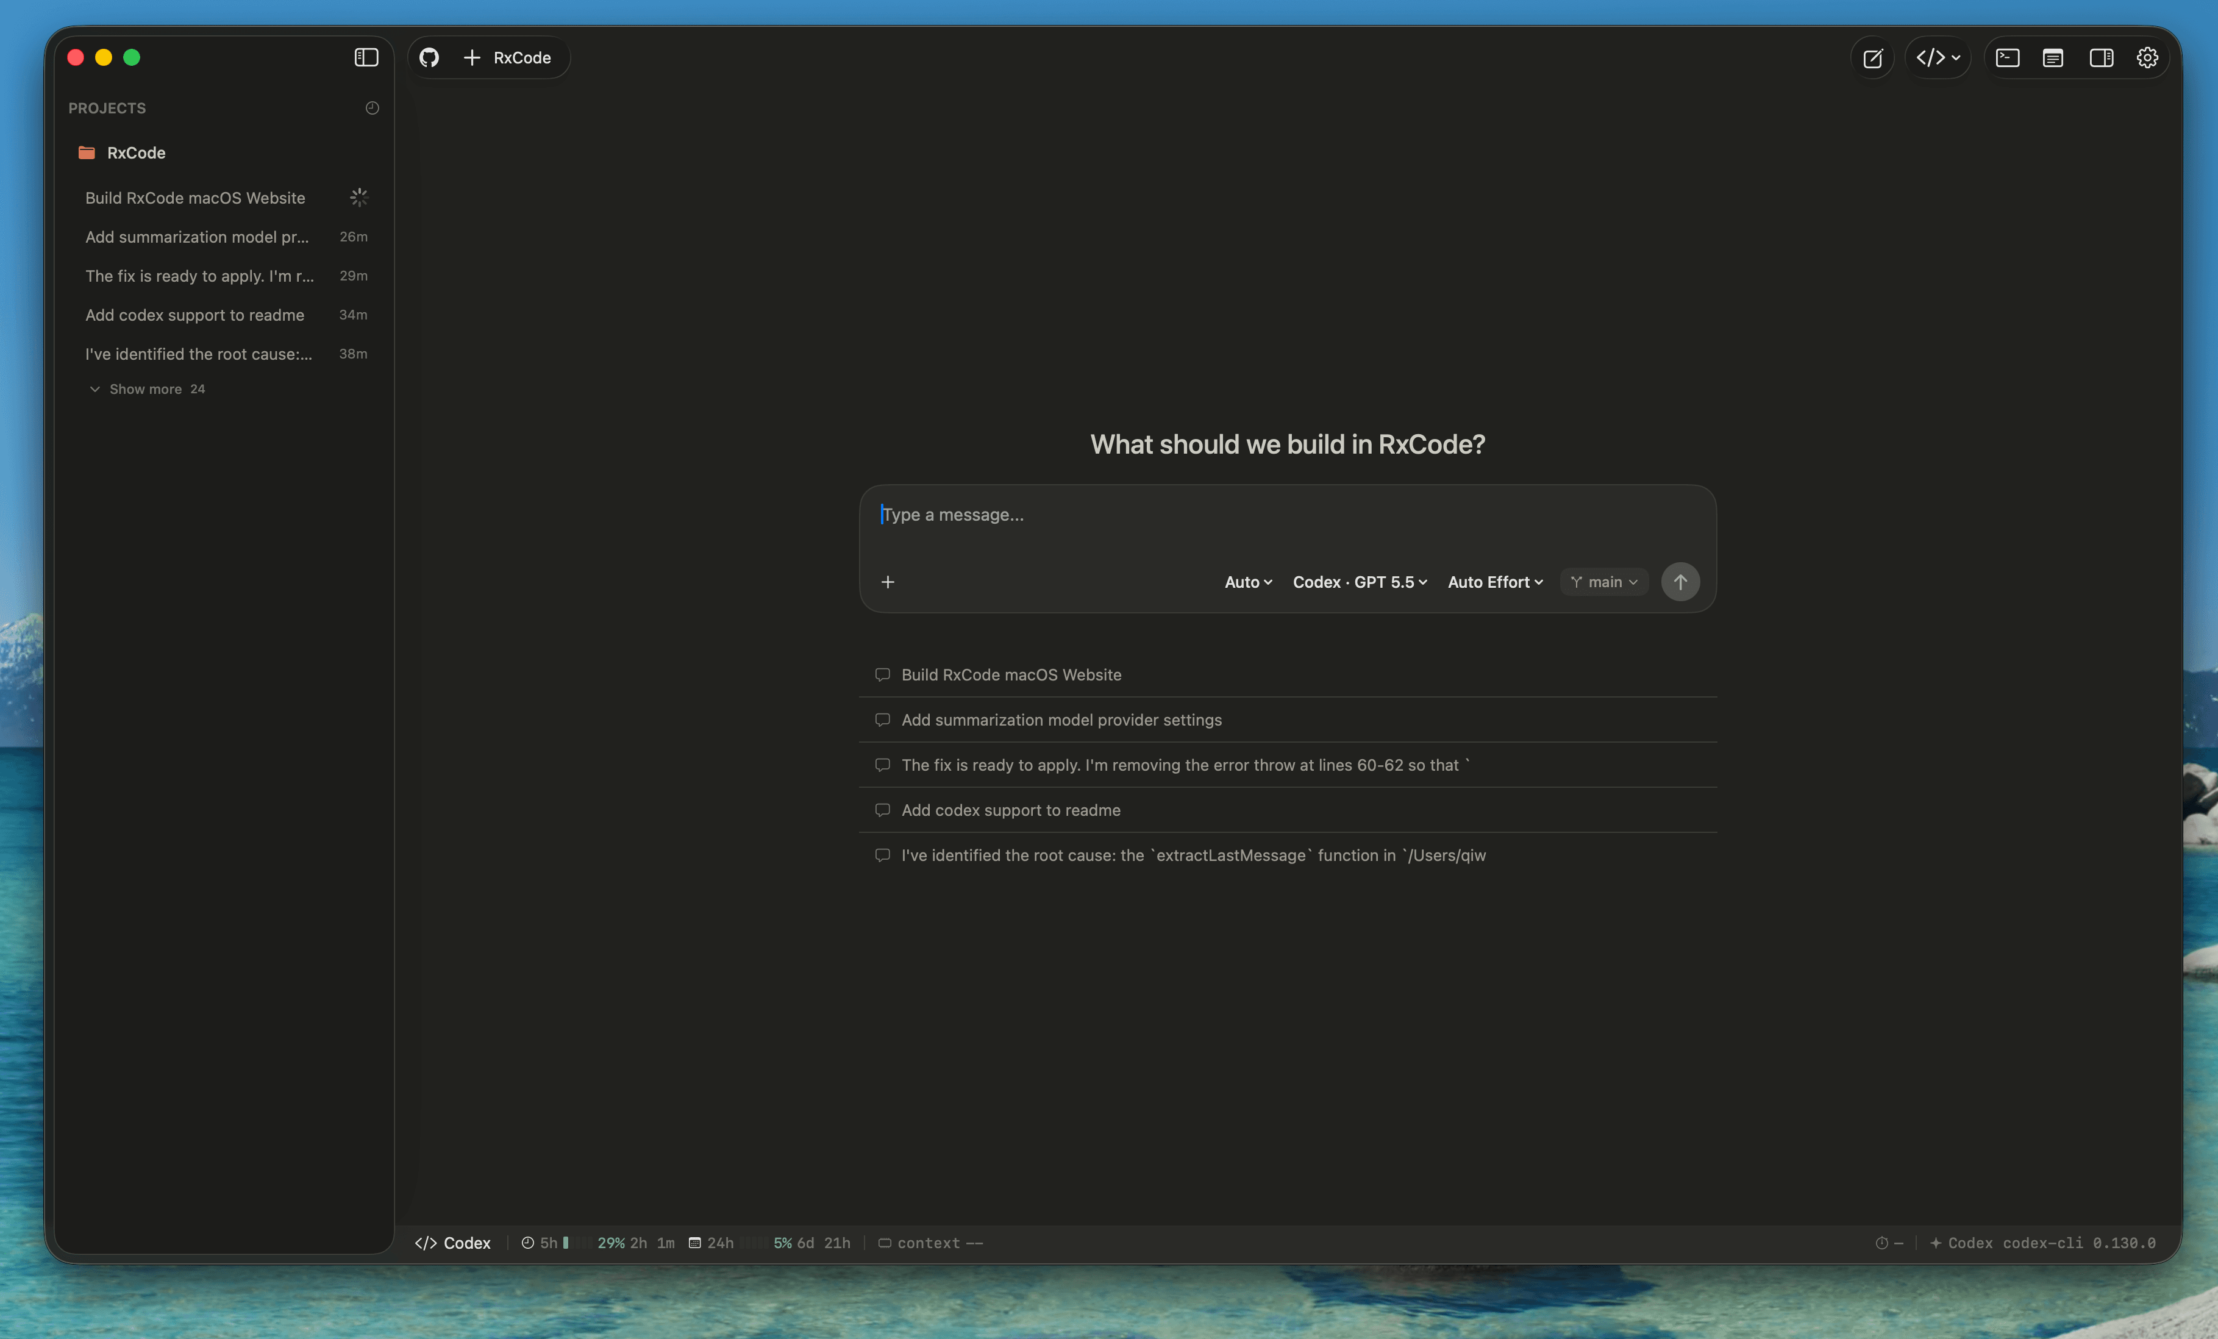The width and height of the screenshot is (2218, 1339).
Task: Expand the code view dropdown in toolbar
Action: [x=1937, y=58]
